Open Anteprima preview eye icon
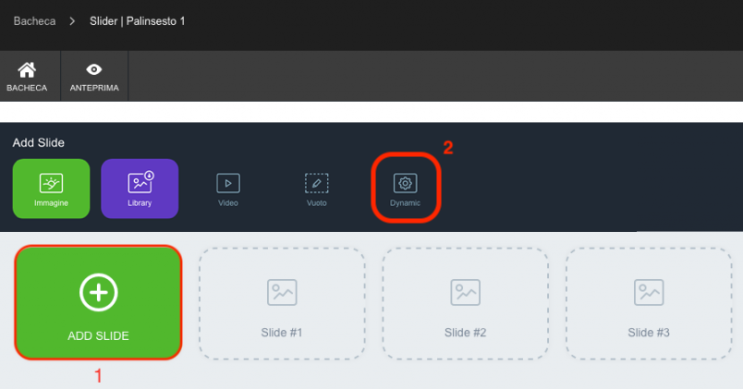This screenshot has width=743, height=389. 94,69
